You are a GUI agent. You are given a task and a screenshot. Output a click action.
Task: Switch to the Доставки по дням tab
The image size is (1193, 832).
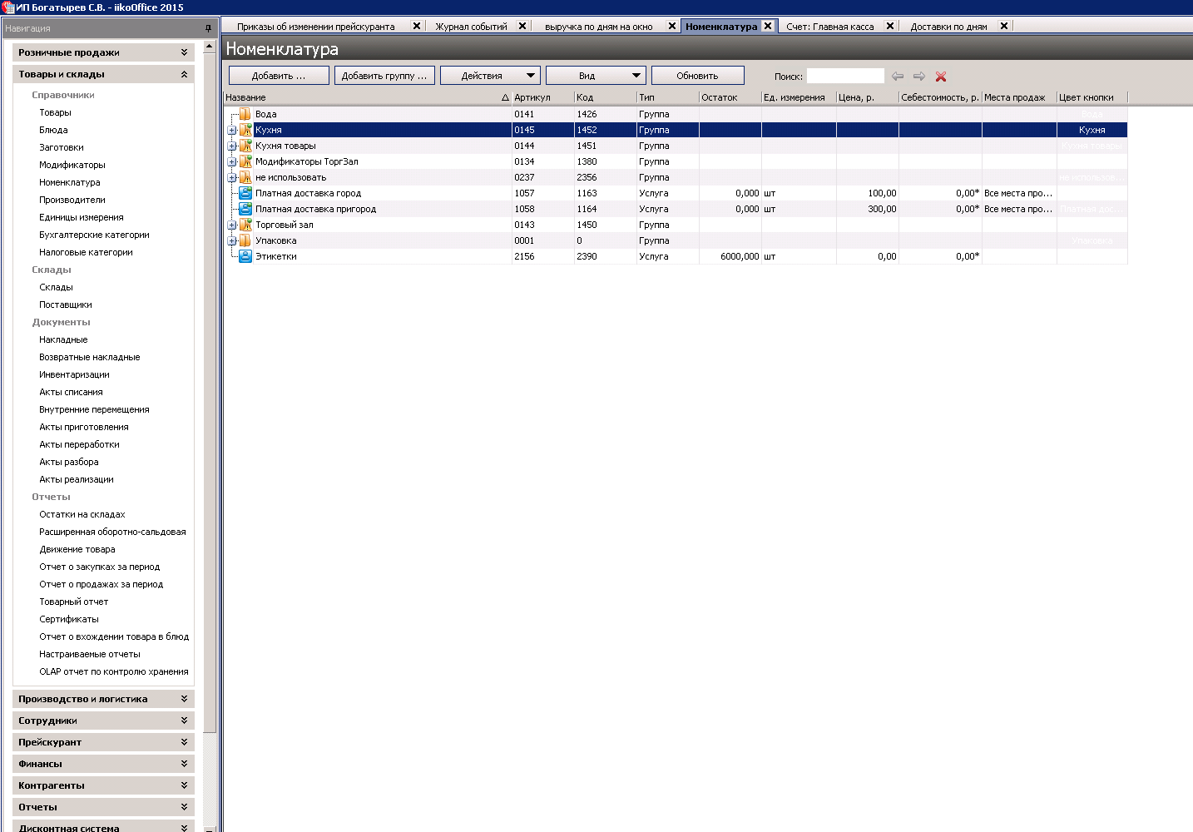click(x=948, y=27)
